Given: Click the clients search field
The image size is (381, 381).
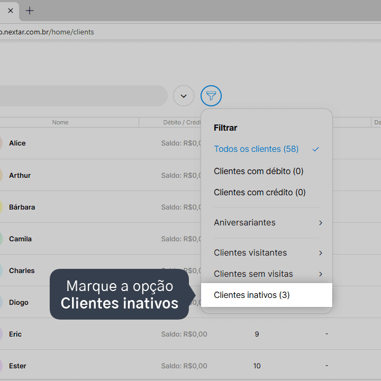Looking at the screenshot, I should [x=84, y=96].
